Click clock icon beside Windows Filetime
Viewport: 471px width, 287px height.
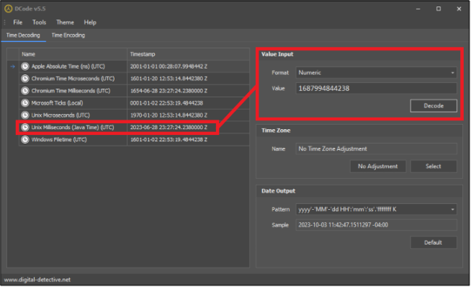(25, 140)
